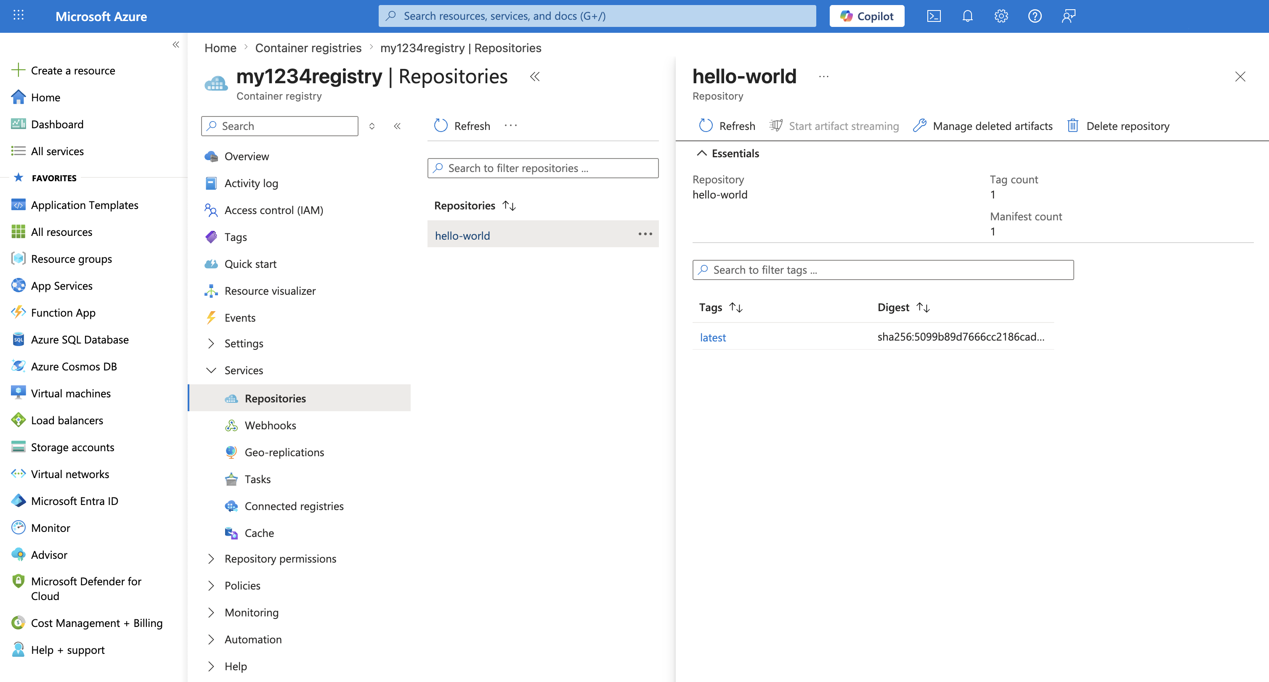Screen dimensions: 1269x682
Task: Sort by the Digest column
Action: click(923, 307)
